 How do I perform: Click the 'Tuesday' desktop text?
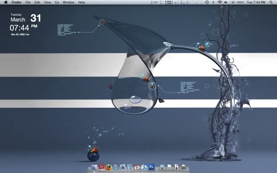16,15
